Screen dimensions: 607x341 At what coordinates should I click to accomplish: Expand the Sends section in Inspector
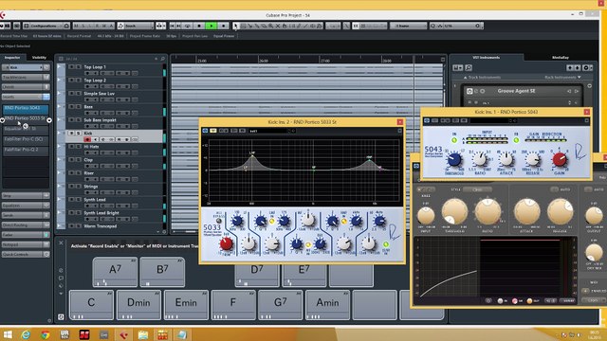[26, 215]
